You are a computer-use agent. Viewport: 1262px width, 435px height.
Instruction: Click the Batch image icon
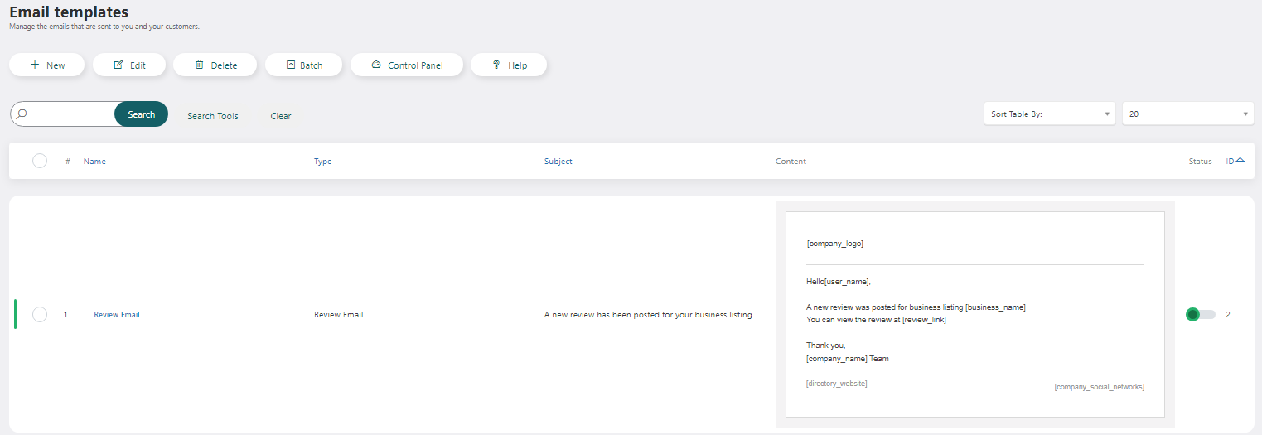[291, 65]
